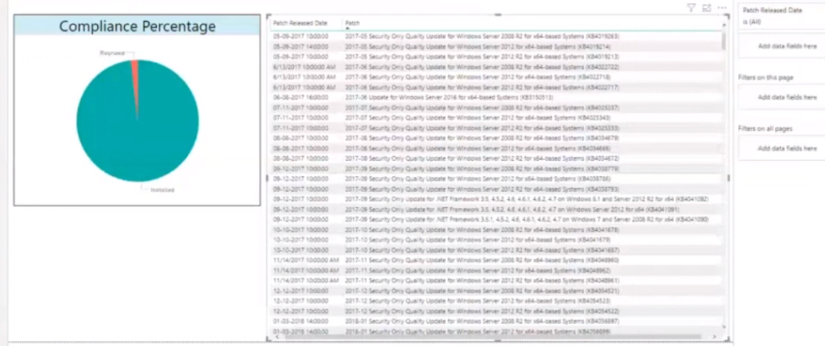Enter focus mode for the patch table

pyautogui.click(x=707, y=8)
